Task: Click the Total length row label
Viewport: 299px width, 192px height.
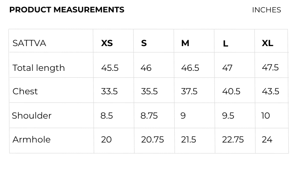Action: point(38,68)
